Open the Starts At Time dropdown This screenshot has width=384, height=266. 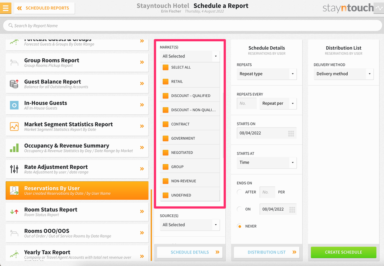[x=267, y=163]
